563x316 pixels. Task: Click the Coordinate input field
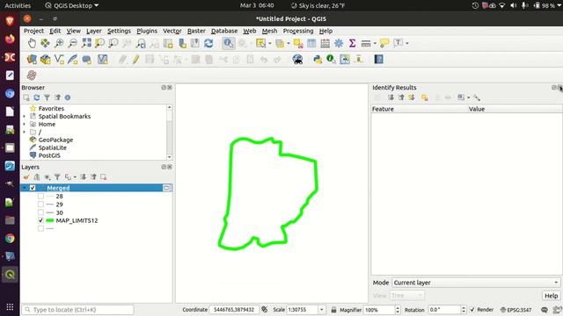234,310
